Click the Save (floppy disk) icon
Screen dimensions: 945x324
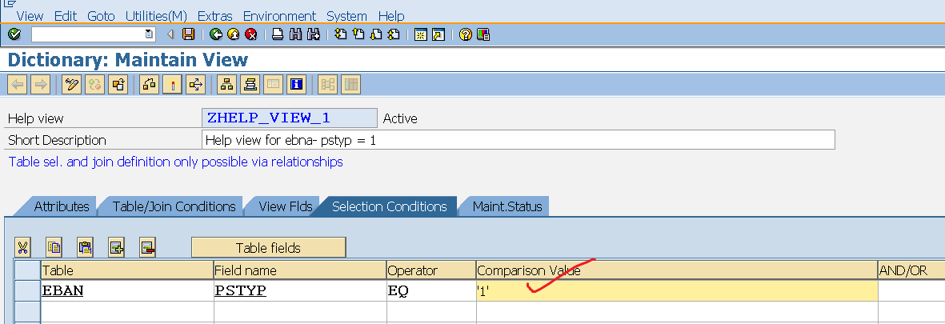(x=189, y=34)
